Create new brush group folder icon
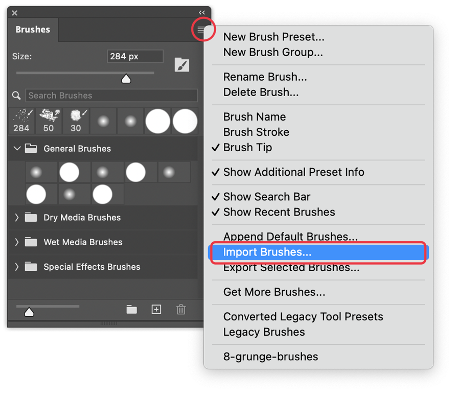The height and width of the screenshot is (398, 460). [132, 310]
